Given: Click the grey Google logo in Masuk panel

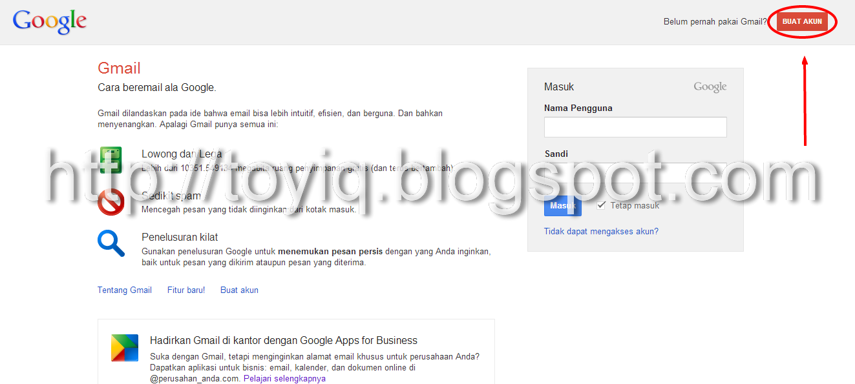Looking at the screenshot, I should click(x=710, y=87).
